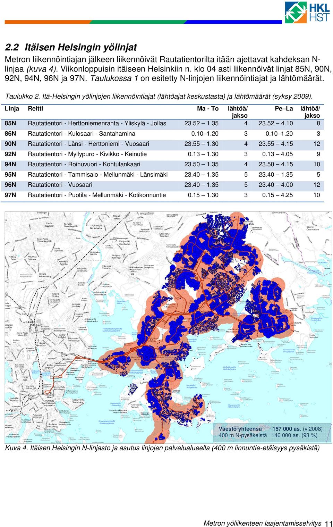333x527 pixels.
Task: Click line number "97N" in the table
Action: coord(10,195)
